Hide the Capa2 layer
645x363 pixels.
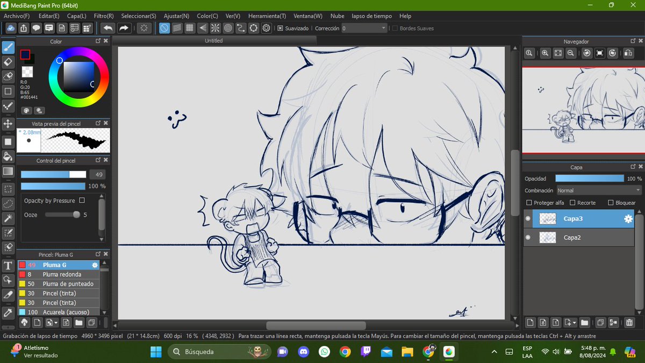[528, 237]
